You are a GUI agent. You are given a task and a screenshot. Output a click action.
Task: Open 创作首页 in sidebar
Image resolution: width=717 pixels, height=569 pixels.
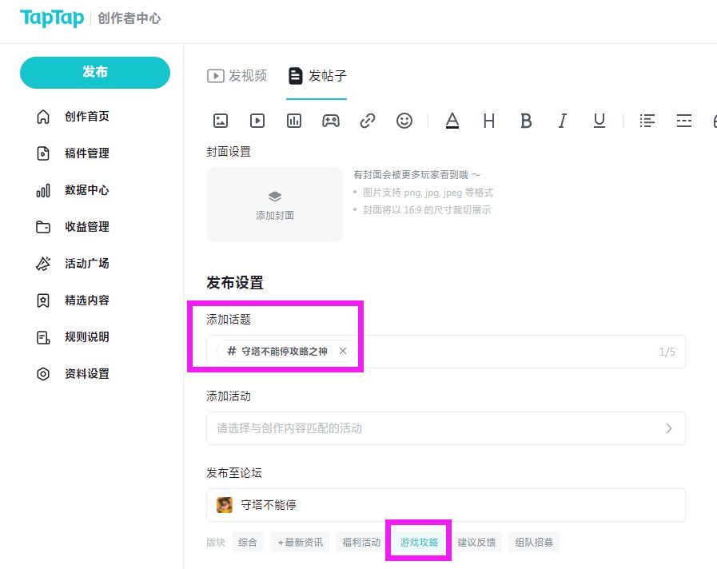pyautogui.click(x=87, y=117)
